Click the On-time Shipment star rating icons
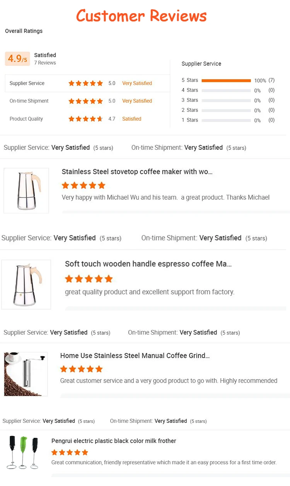Image resolution: width=290 pixels, height=486 pixels. 85,101
